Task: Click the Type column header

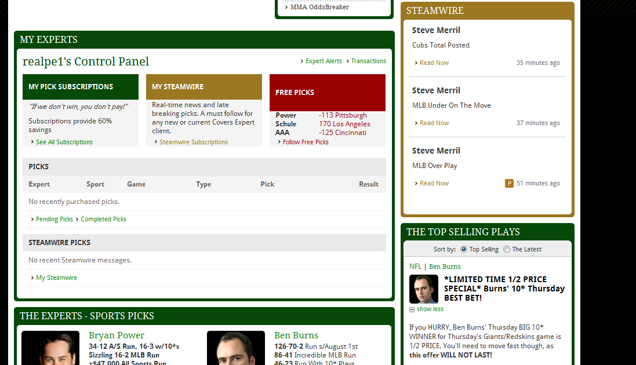Action: 203,184
